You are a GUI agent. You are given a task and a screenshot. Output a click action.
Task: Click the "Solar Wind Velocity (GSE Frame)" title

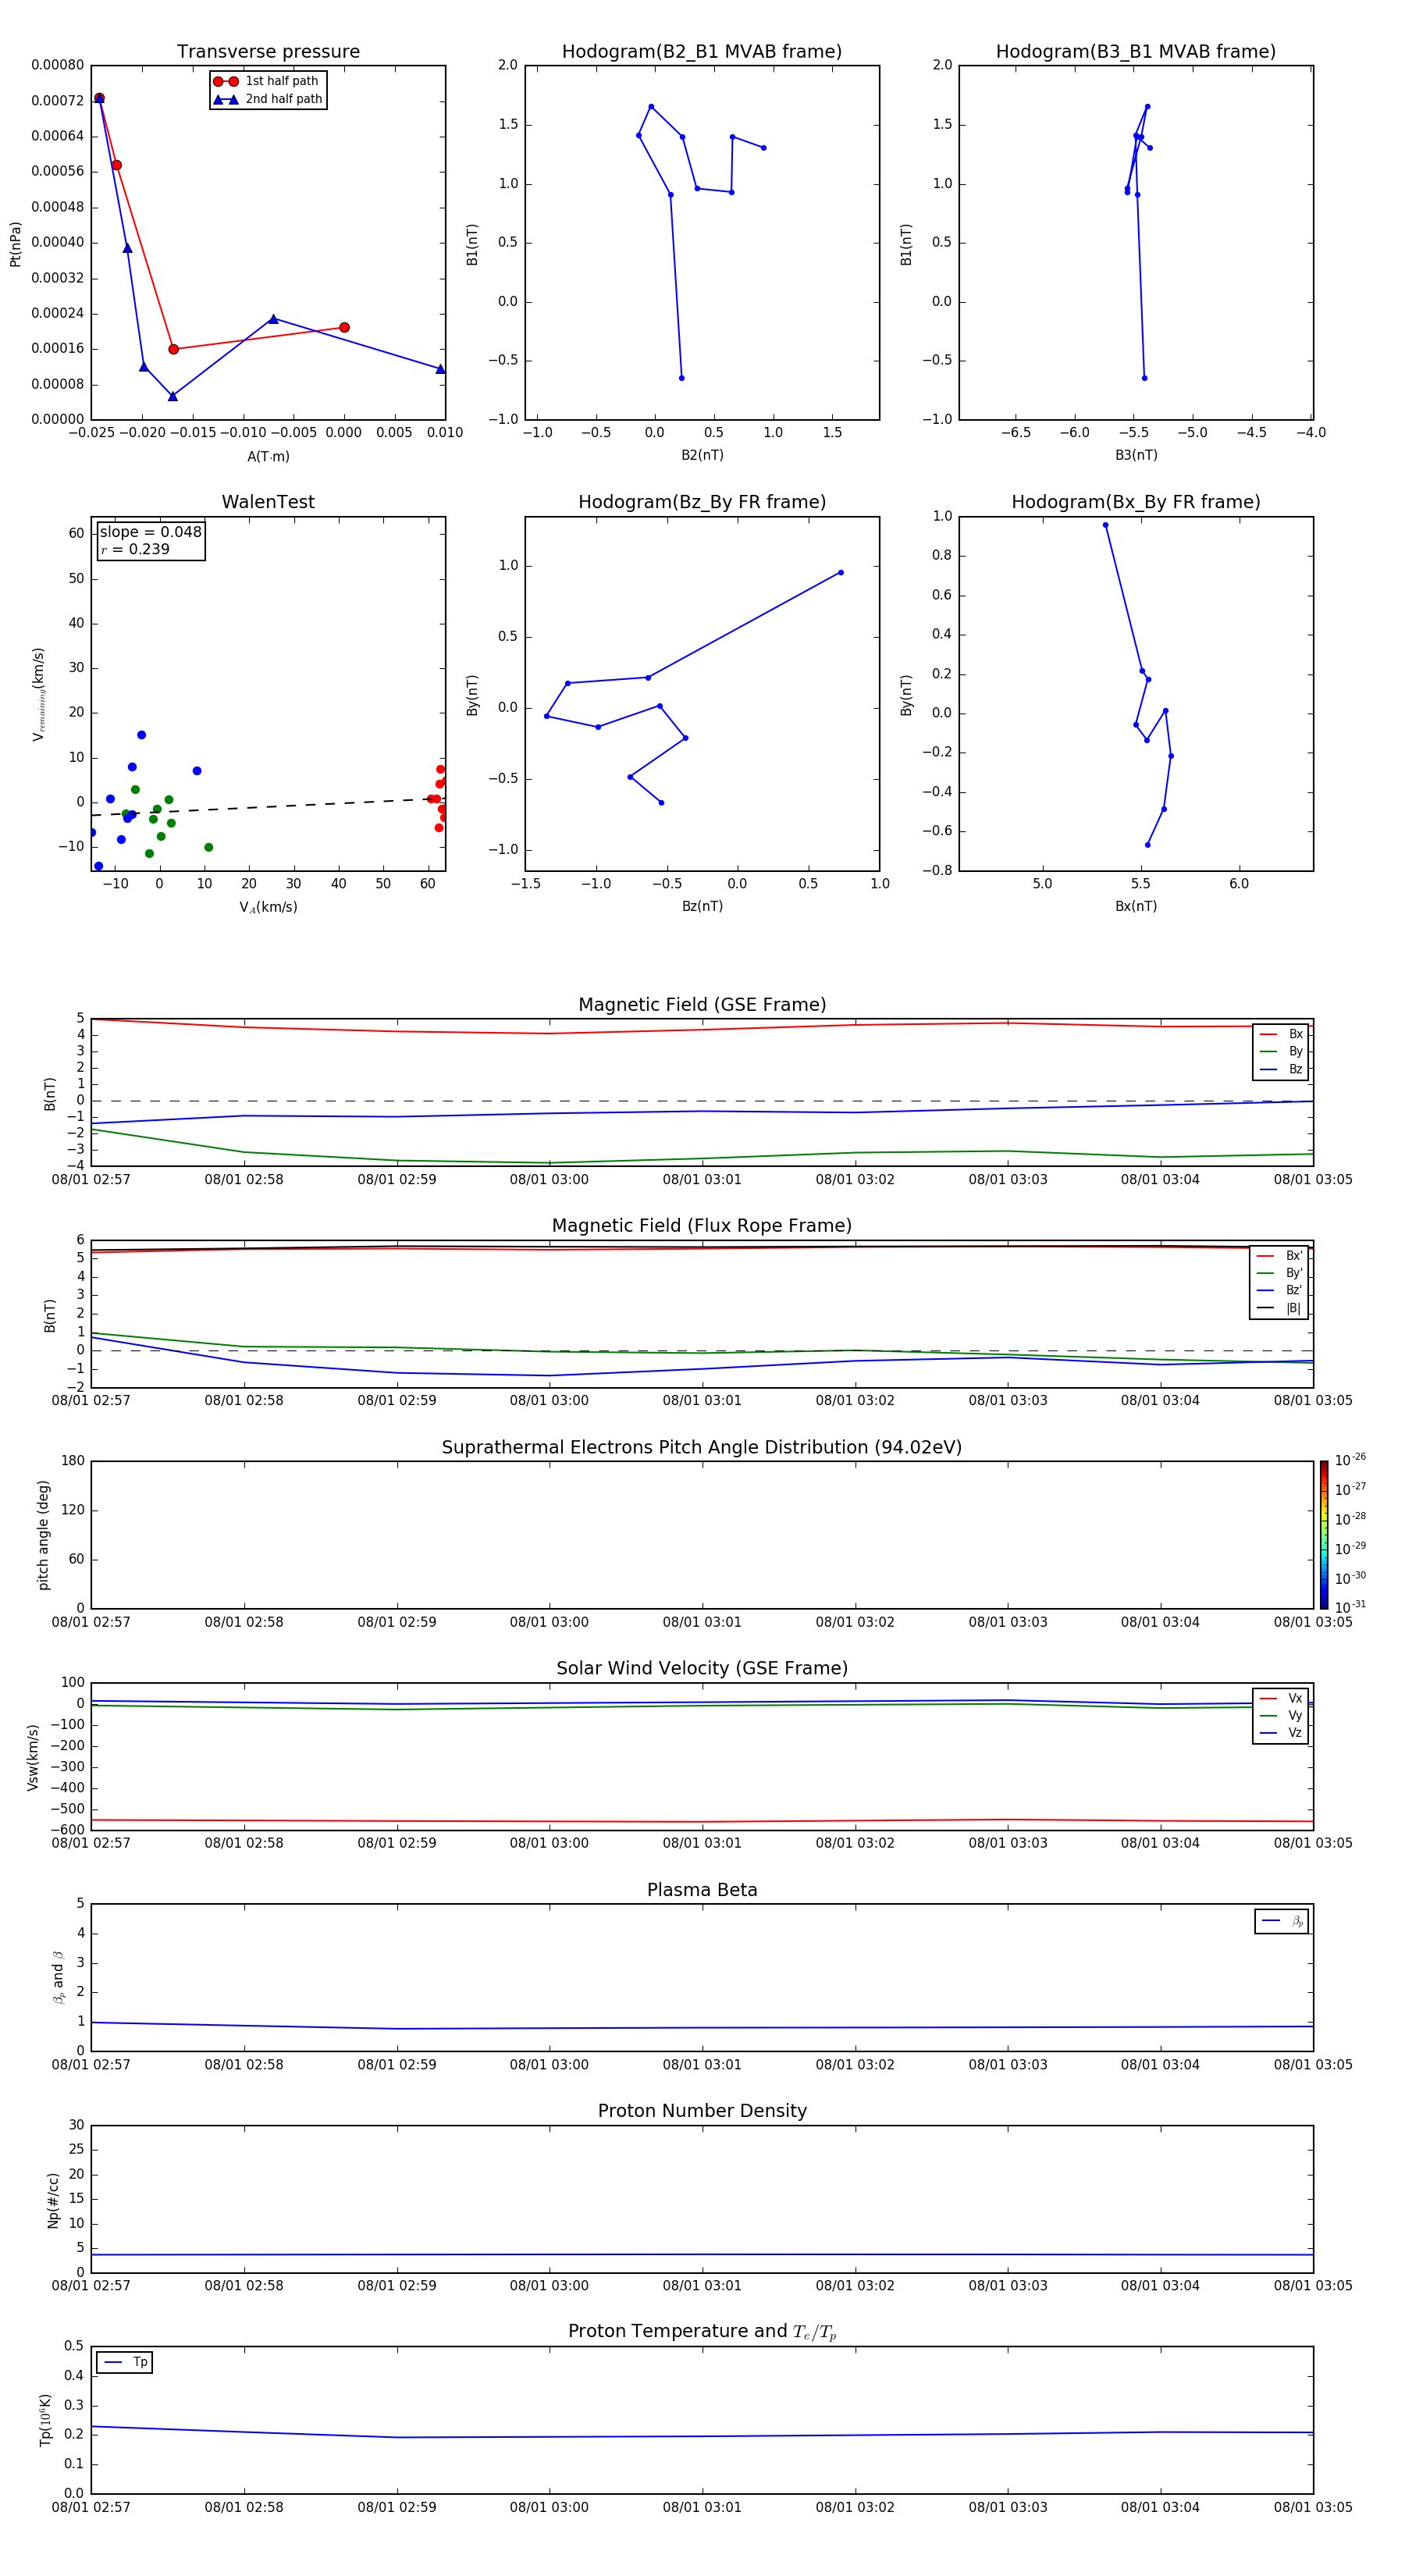[x=702, y=1668]
